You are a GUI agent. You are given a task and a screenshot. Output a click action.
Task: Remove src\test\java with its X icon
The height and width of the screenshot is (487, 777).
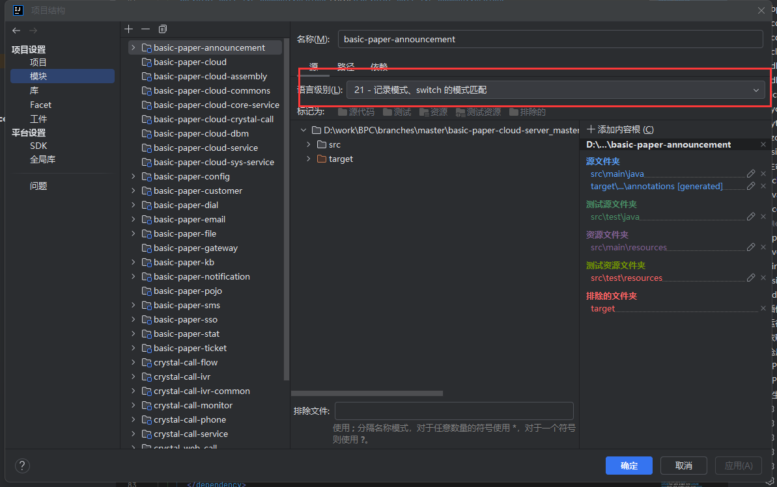(x=763, y=217)
